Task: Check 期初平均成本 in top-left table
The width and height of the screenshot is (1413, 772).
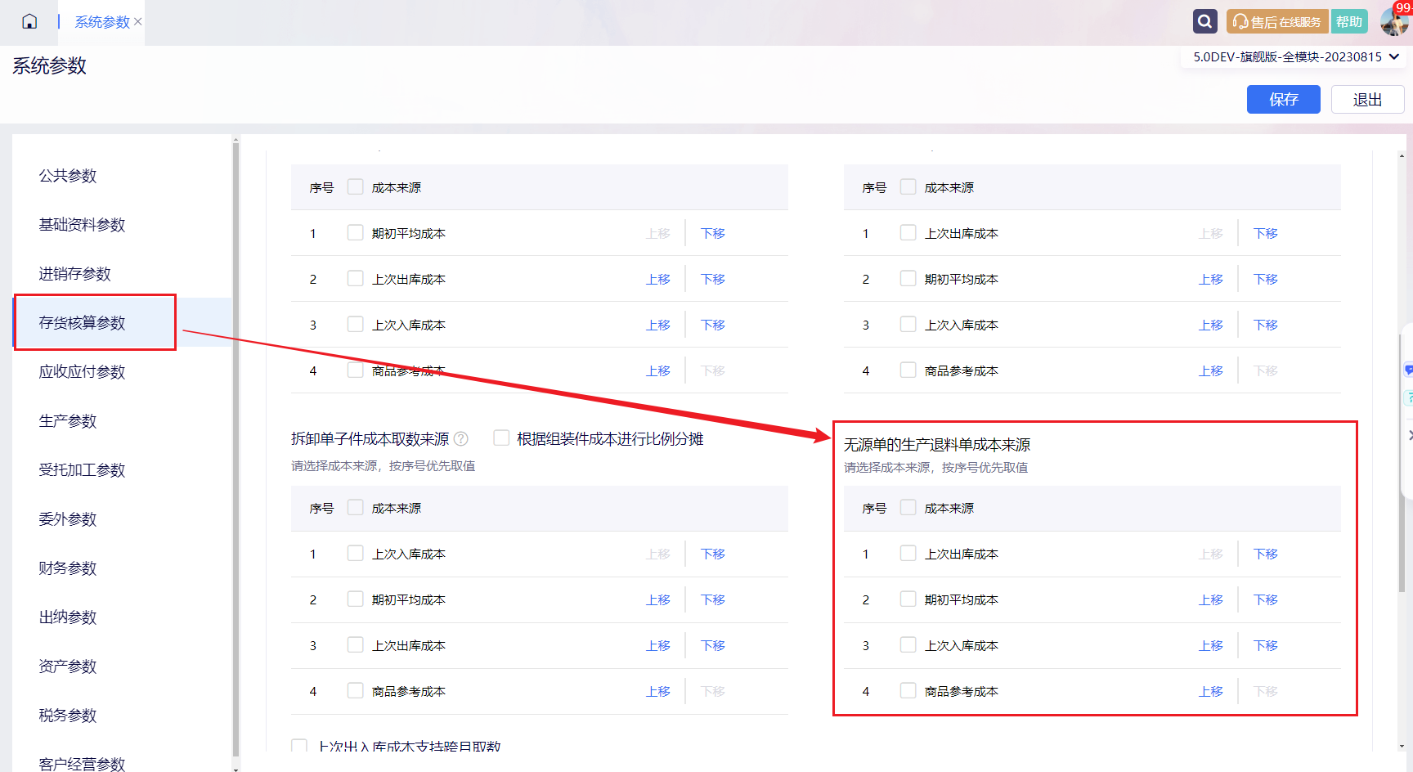Action: coord(355,232)
